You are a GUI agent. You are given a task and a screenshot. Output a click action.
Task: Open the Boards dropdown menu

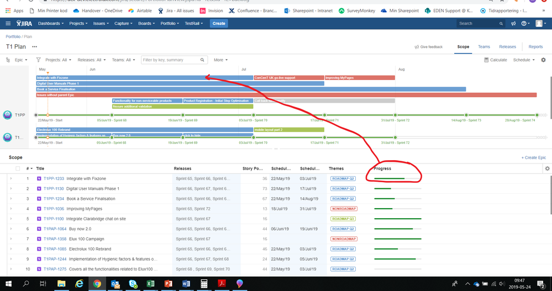[x=146, y=24]
